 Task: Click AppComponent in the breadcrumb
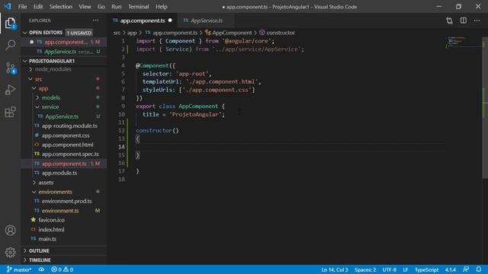point(232,33)
